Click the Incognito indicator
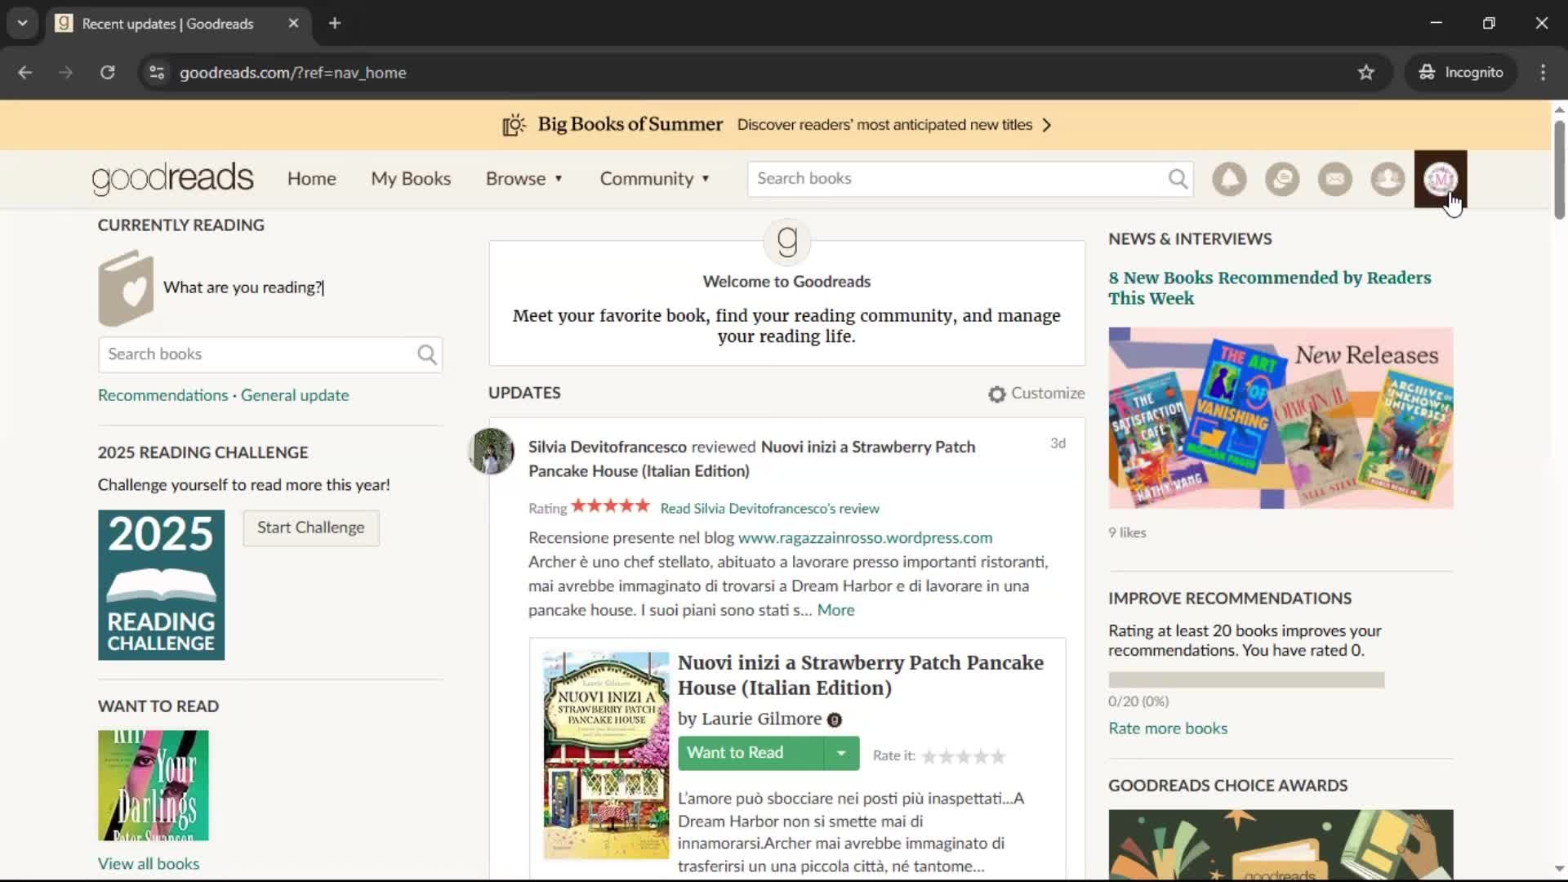1568x882 pixels. click(1460, 73)
